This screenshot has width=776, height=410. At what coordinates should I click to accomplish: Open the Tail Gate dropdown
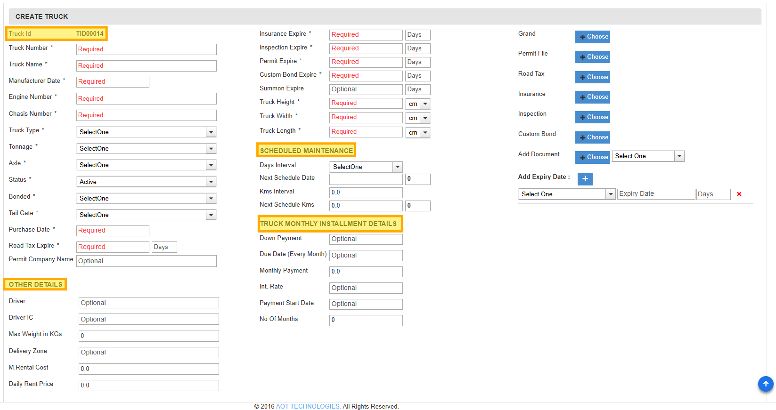147,215
